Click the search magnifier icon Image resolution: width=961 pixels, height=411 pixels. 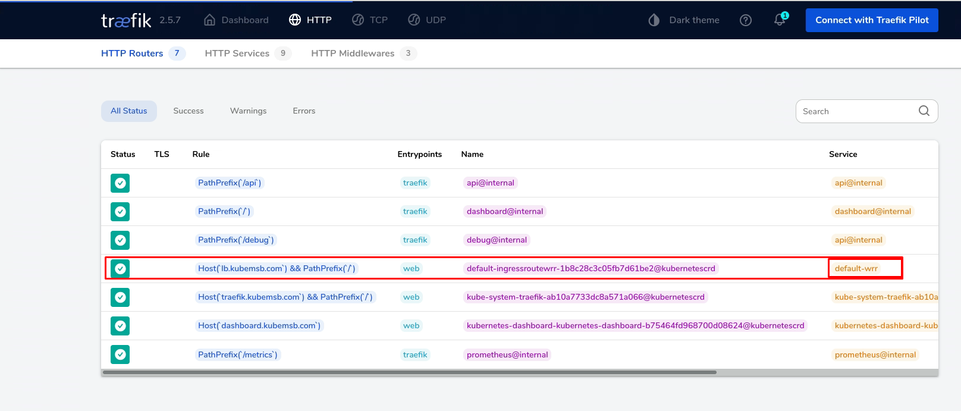[x=924, y=111]
